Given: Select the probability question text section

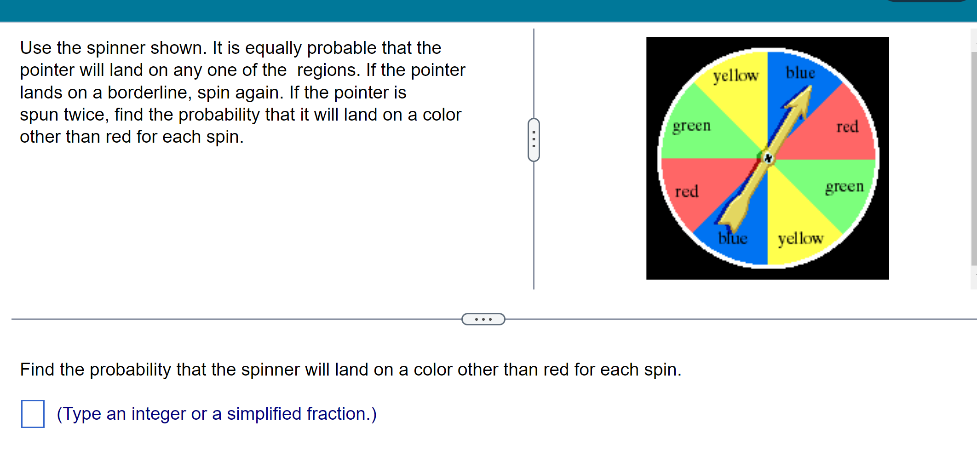Looking at the screenshot, I should [350, 369].
